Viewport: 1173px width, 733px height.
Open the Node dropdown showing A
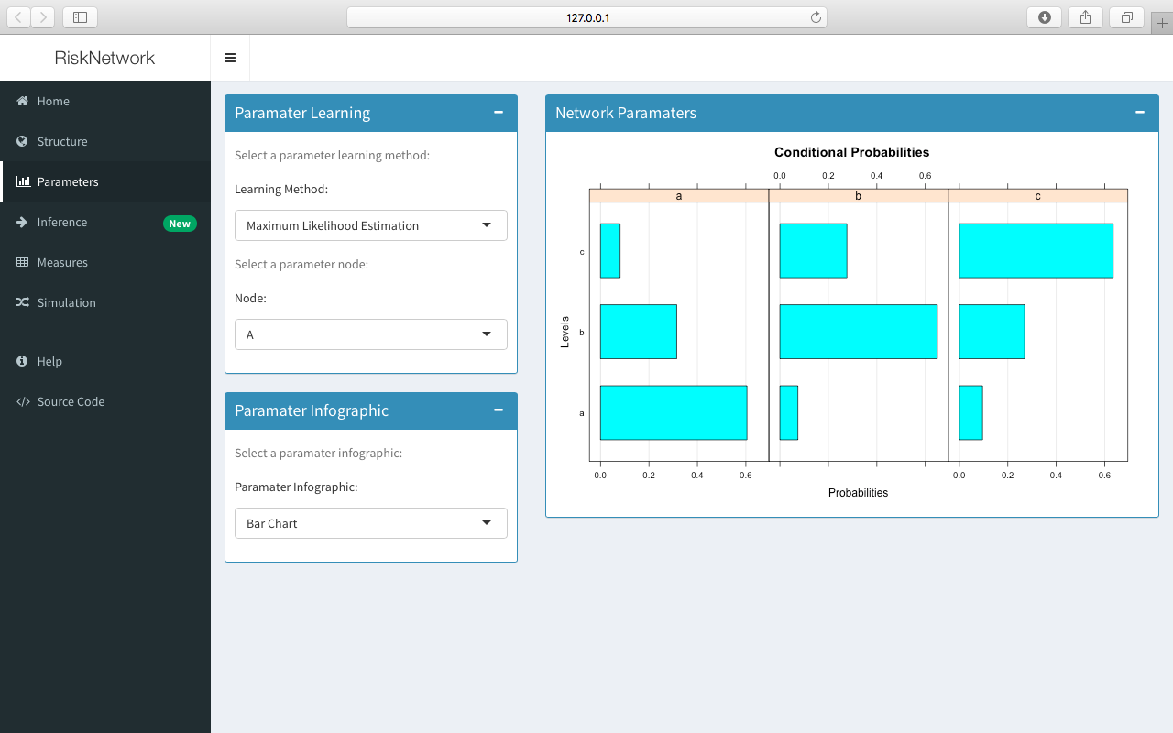[x=371, y=334]
